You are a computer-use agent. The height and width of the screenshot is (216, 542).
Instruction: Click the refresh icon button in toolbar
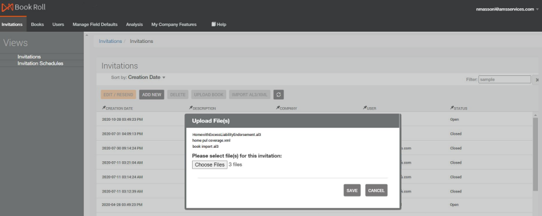coord(278,95)
